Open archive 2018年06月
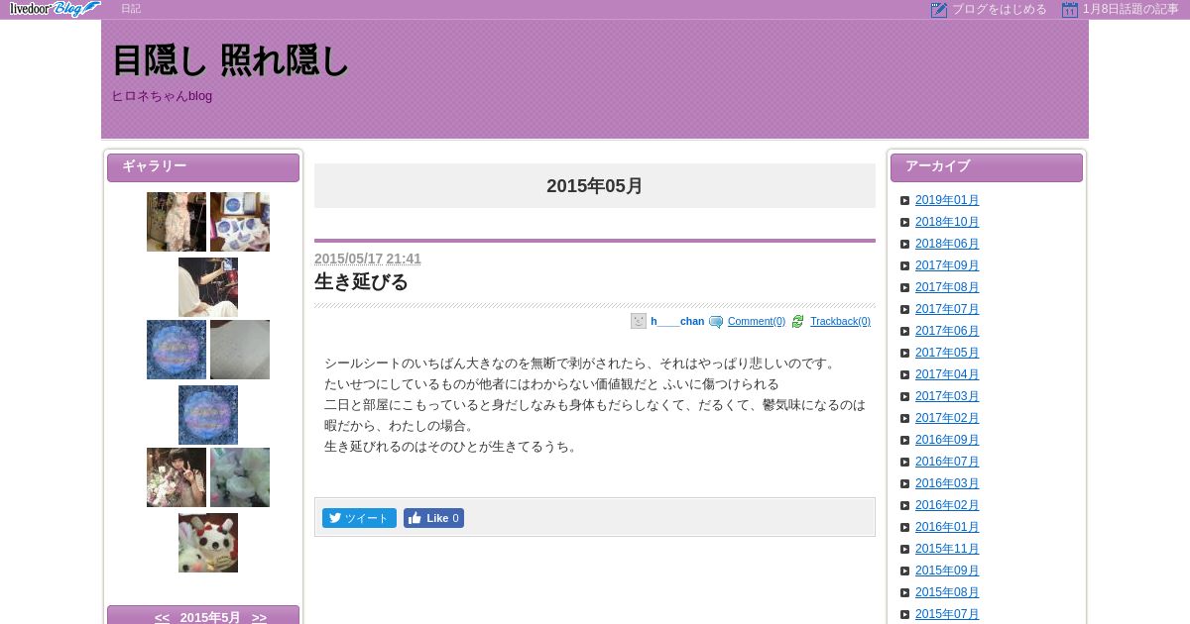Image resolution: width=1190 pixels, height=624 pixels. pos(947,244)
